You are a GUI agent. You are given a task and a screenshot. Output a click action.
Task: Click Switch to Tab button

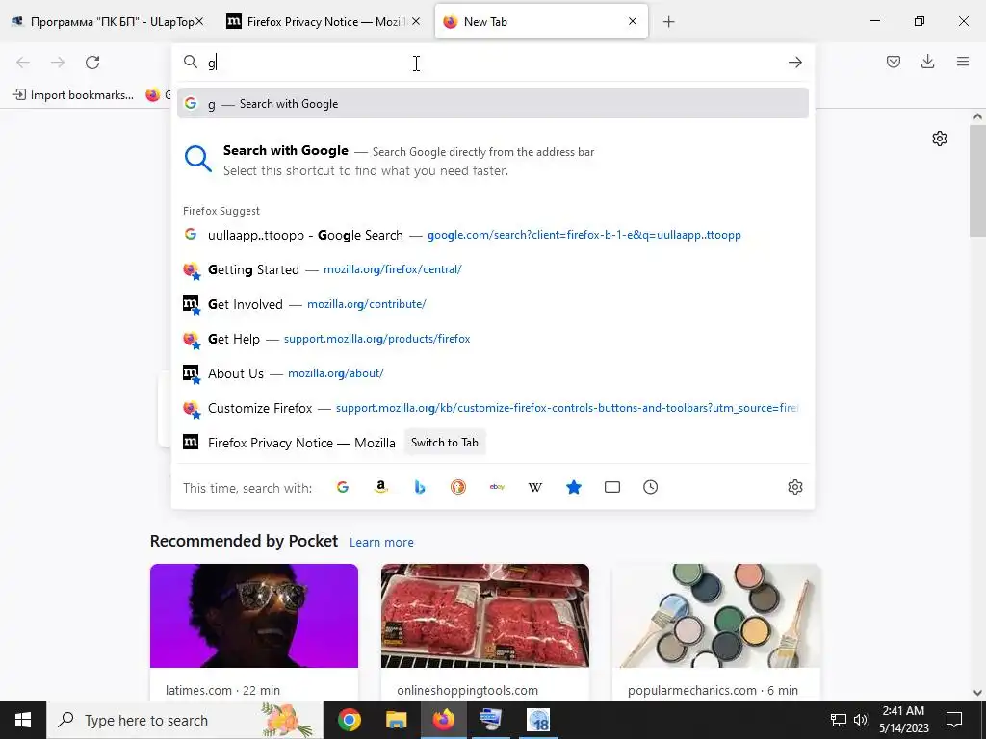coord(445,443)
